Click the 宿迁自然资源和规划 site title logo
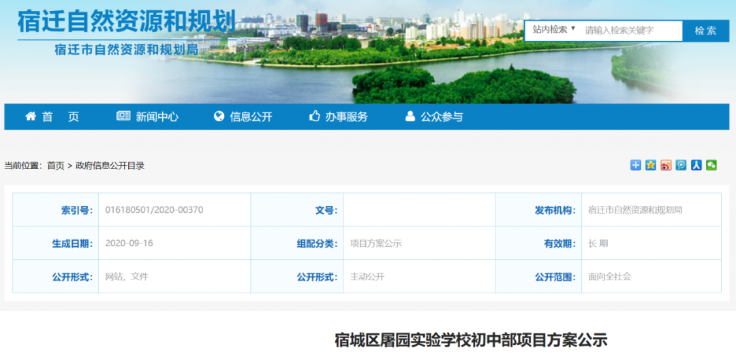Viewport: 736px width, 360px height. coord(127,21)
